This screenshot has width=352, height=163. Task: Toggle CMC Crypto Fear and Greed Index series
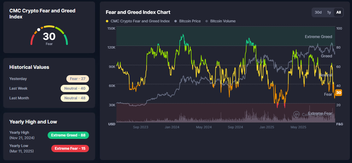coord(140,21)
